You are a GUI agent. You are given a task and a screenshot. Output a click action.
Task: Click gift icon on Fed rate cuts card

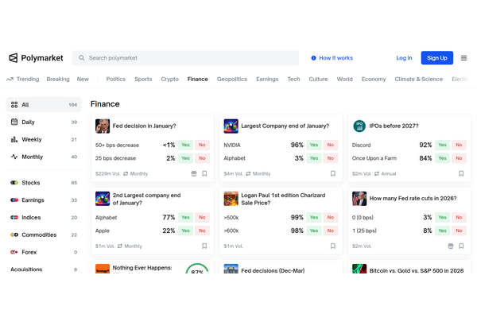[450, 246]
